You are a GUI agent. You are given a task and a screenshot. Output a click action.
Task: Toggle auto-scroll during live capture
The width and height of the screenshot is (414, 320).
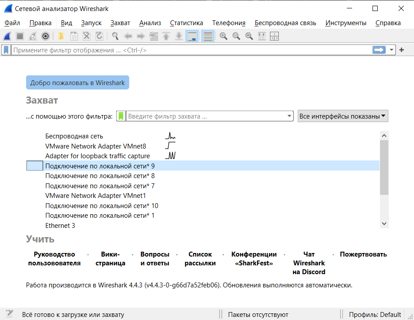[x=192, y=36]
